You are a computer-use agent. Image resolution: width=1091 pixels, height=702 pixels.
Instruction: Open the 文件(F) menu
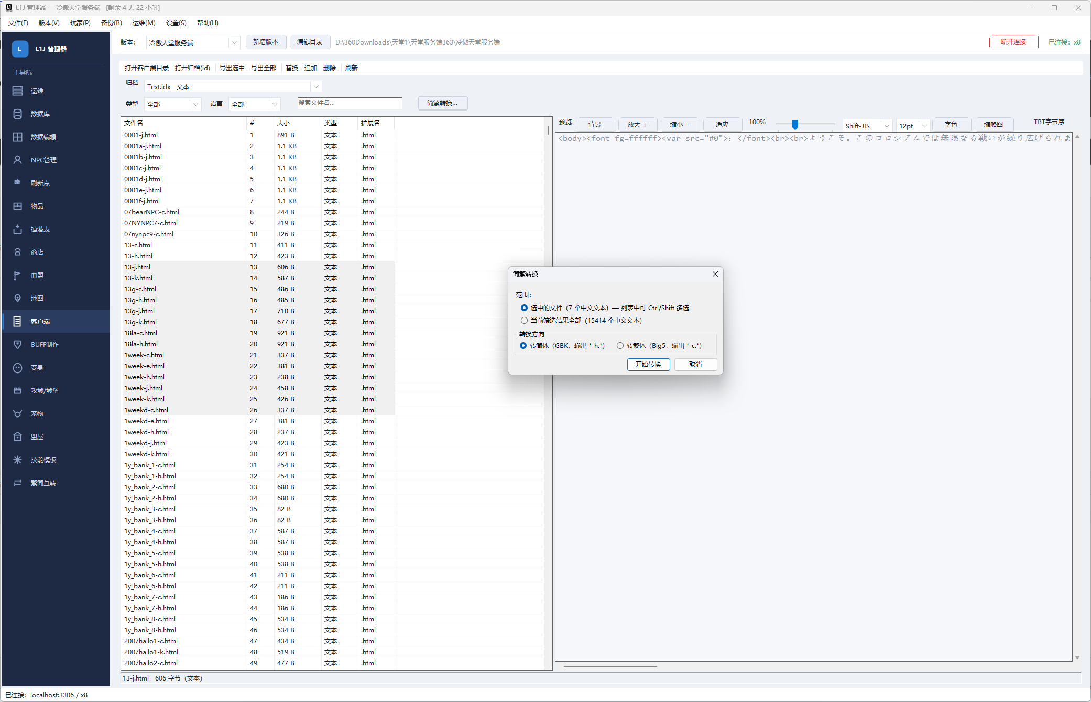coord(18,23)
